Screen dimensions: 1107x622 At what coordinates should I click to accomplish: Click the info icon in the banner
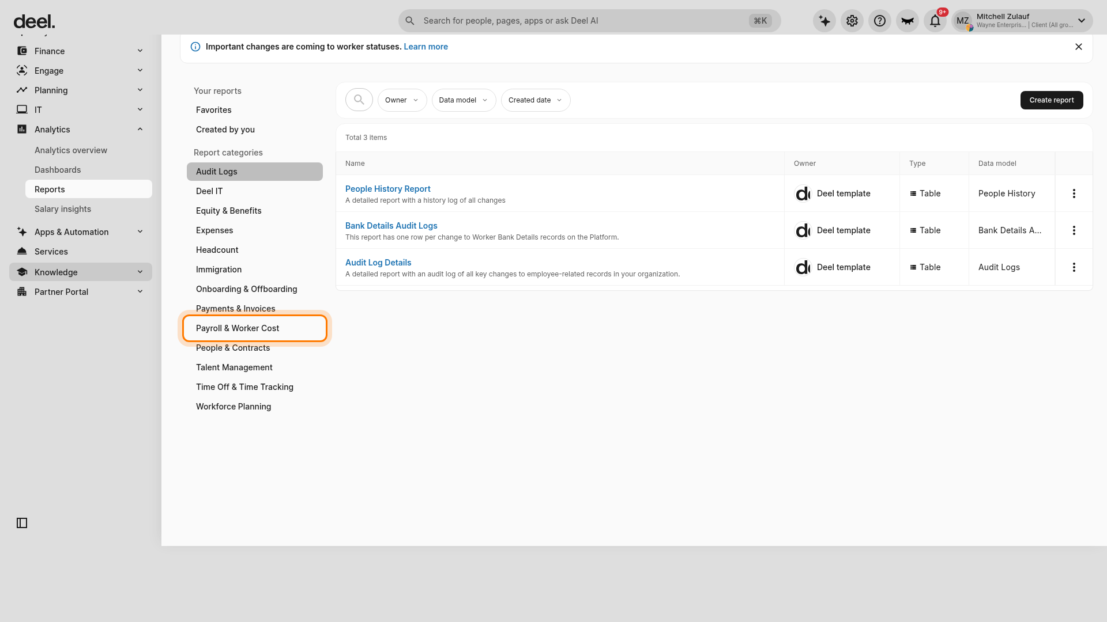click(195, 47)
